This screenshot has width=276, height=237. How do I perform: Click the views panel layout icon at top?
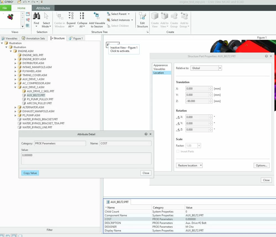click(x=28, y=14)
